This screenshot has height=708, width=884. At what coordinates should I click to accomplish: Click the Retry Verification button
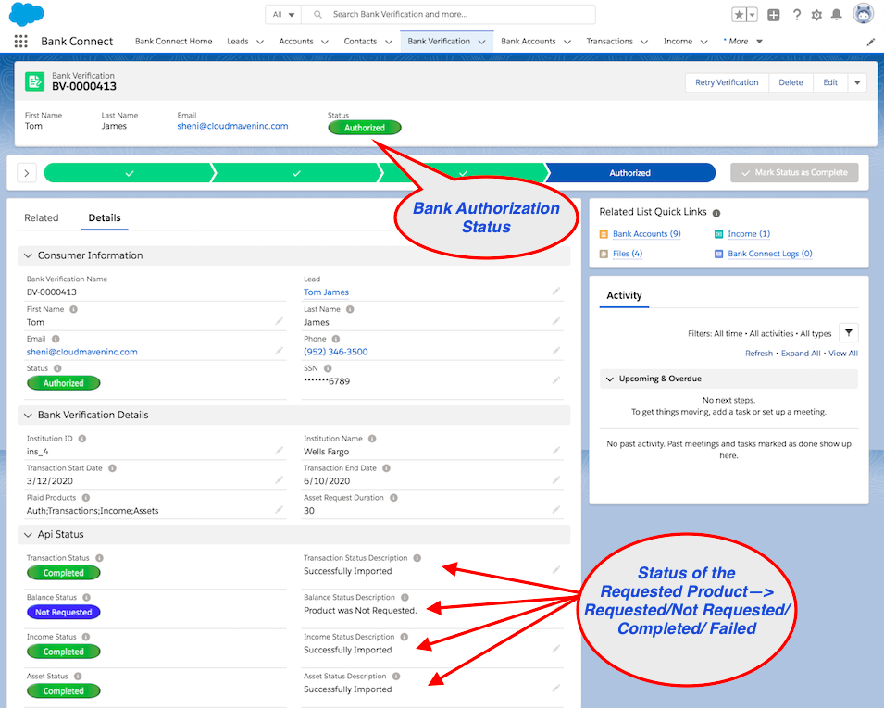coord(726,81)
